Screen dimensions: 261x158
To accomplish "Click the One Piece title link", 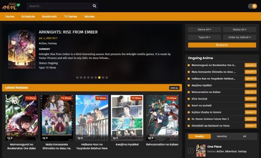I will pos(214,147).
